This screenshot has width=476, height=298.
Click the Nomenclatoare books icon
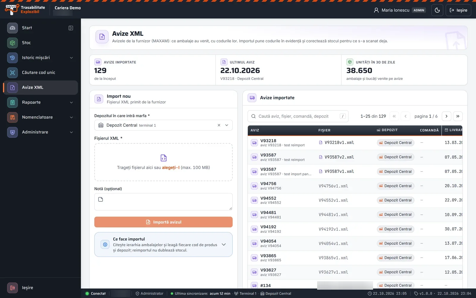tap(12, 117)
